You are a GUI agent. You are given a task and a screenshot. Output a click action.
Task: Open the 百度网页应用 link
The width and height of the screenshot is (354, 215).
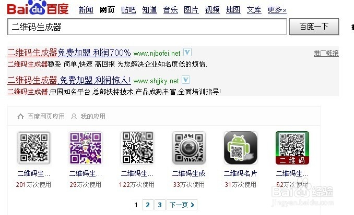pyautogui.click(x=46, y=117)
